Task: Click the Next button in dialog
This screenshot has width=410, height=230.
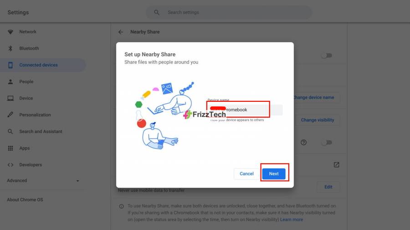Action: coord(274,174)
